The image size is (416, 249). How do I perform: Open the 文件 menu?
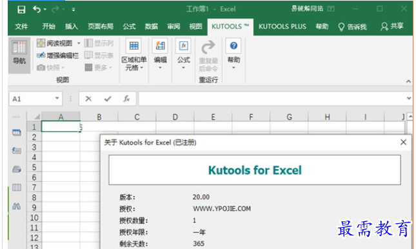(x=21, y=26)
